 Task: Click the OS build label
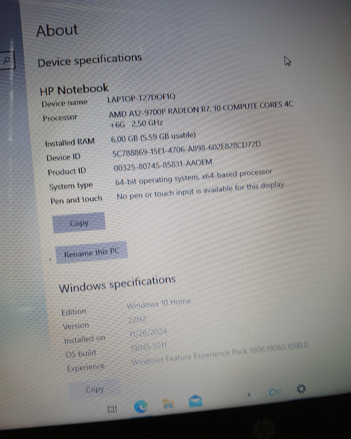click(x=81, y=353)
